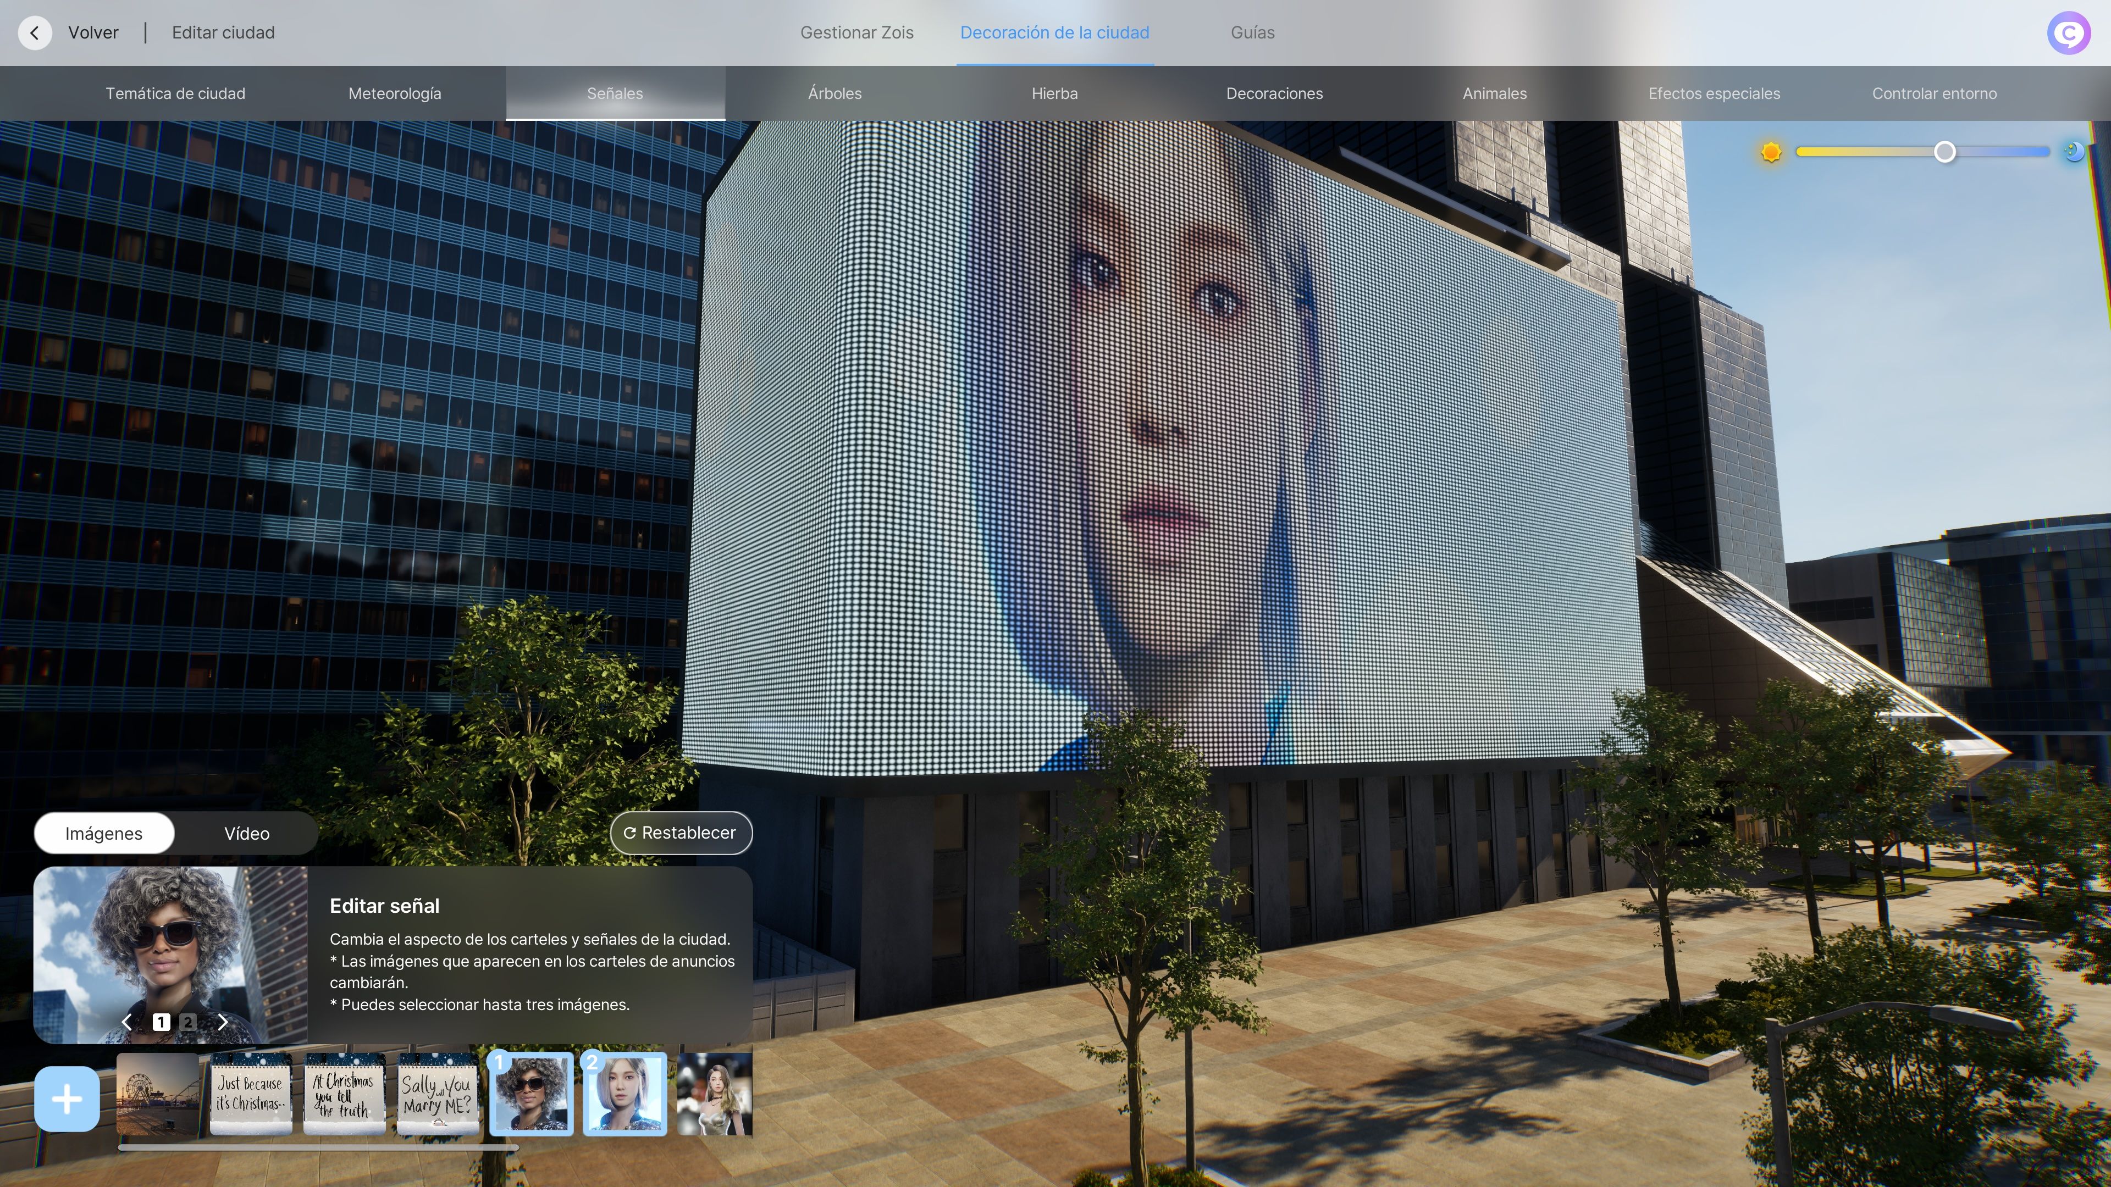Switch to Vídeo mode
Viewport: 2111px width, 1187px height.
point(247,833)
